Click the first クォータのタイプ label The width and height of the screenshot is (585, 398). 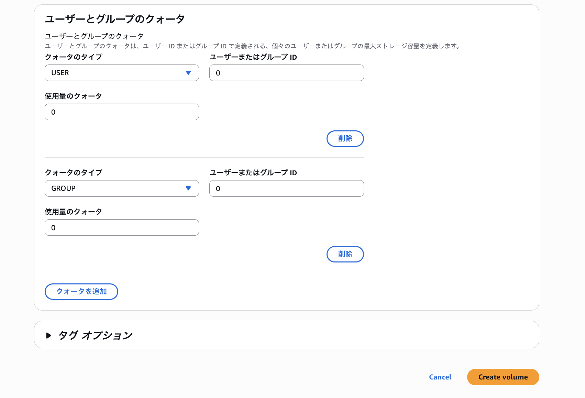(x=74, y=57)
